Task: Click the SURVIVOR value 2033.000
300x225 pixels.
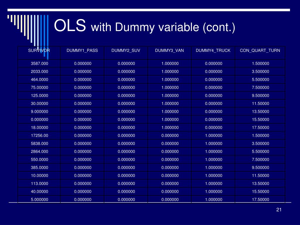Action: [40, 71]
